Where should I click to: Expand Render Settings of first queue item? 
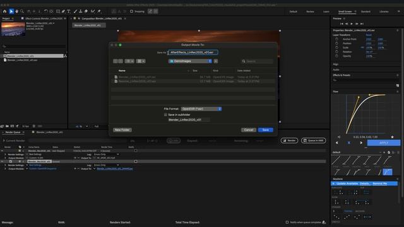5,154
